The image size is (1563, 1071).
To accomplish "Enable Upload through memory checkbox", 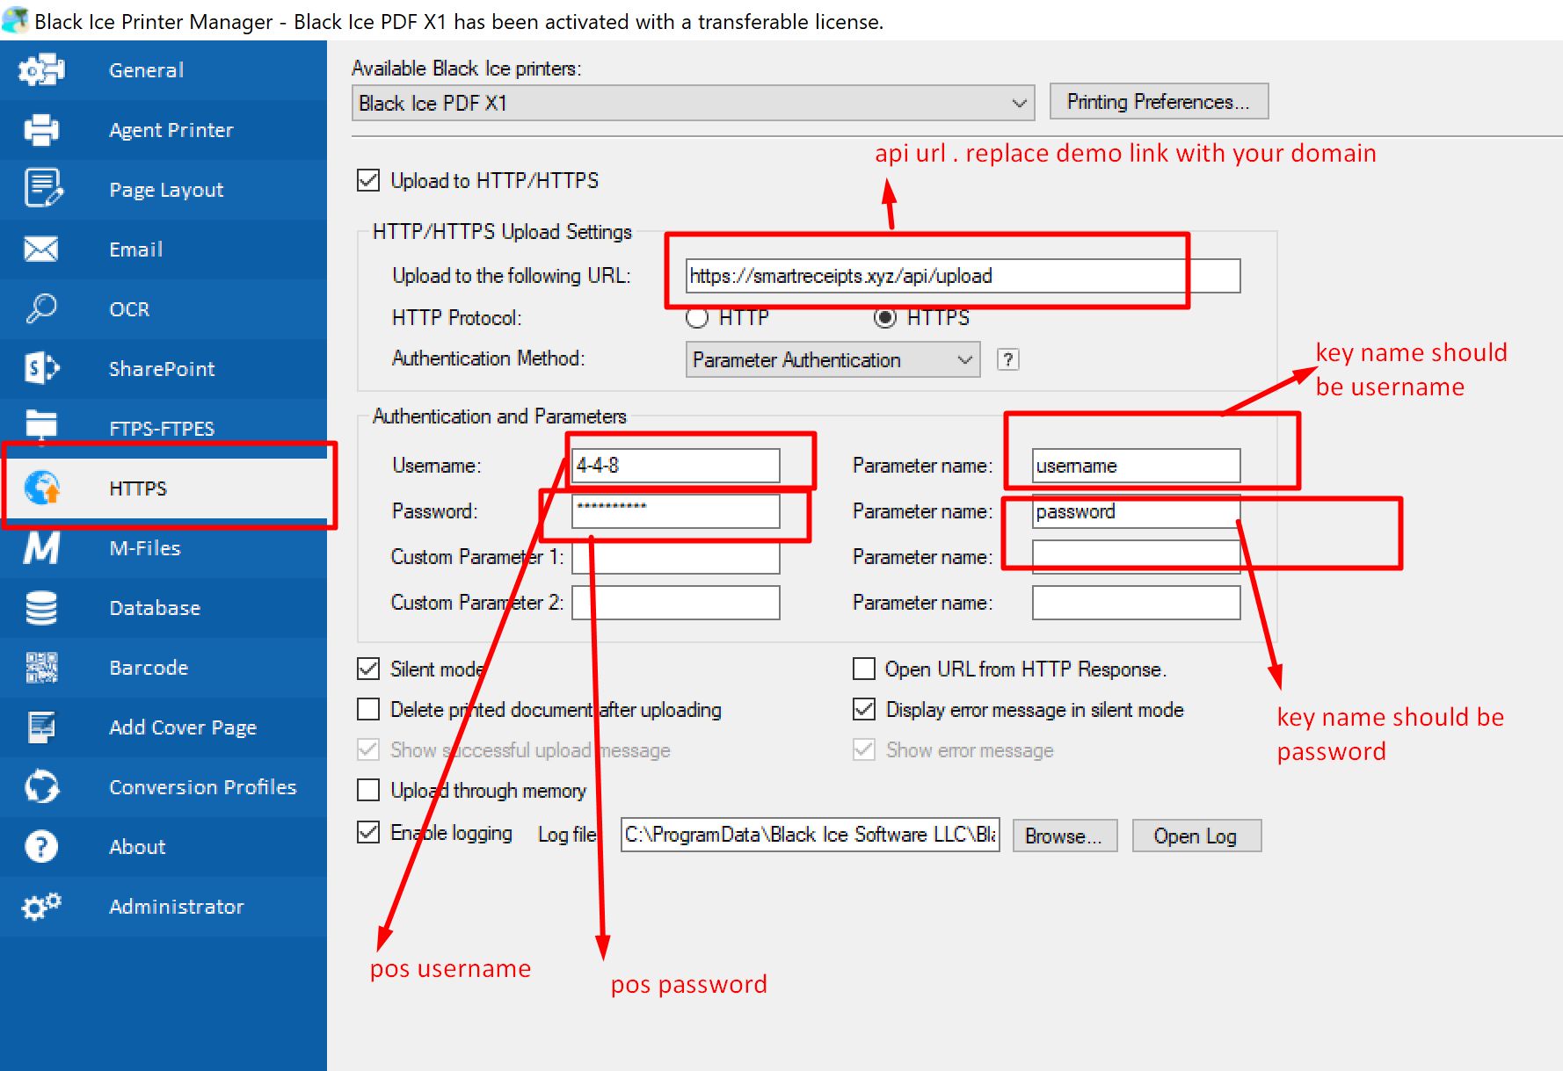I will (368, 790).
